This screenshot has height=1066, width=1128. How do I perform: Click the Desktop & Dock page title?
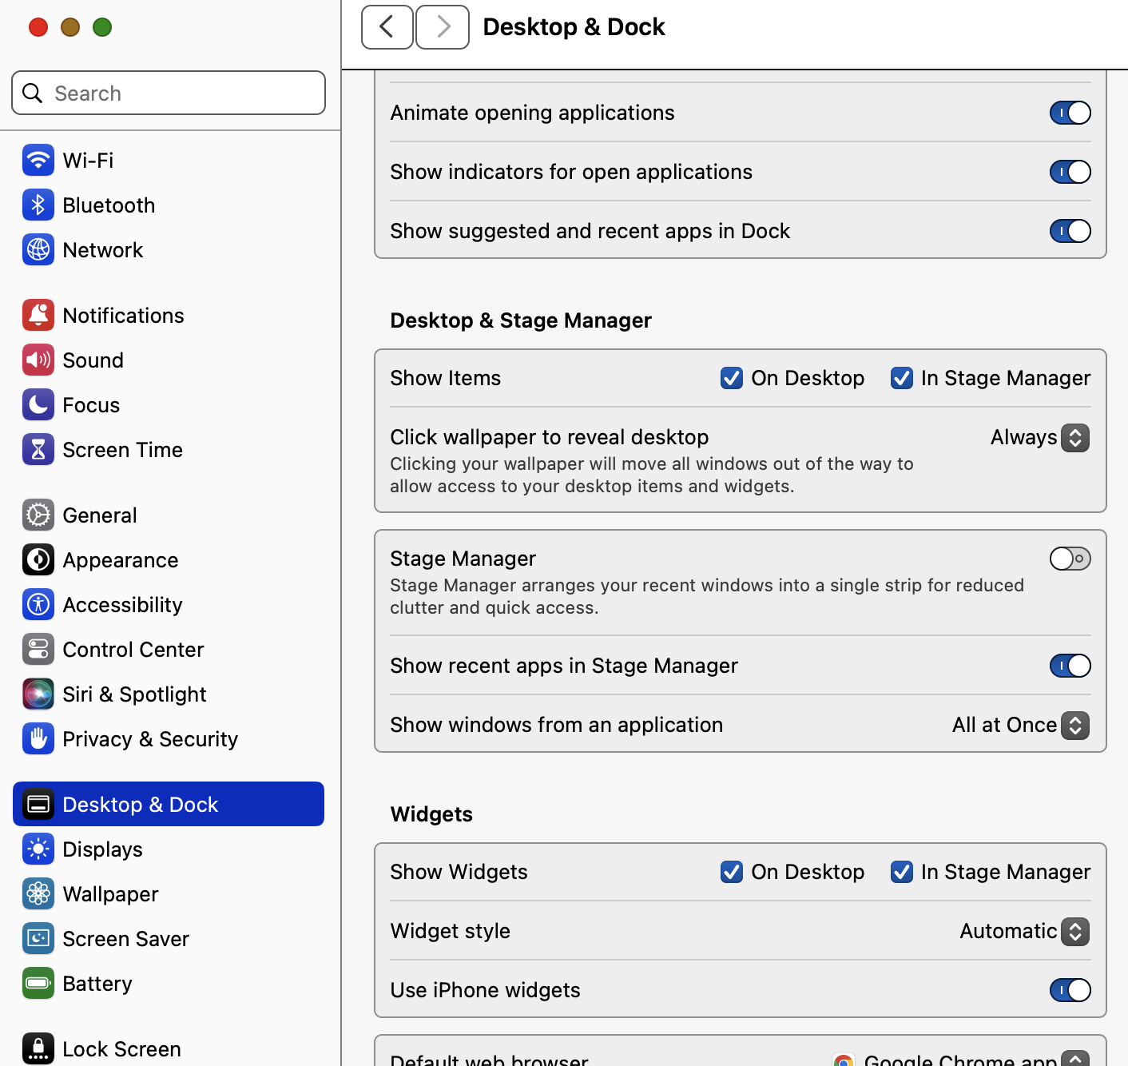(x=574, y=27)
